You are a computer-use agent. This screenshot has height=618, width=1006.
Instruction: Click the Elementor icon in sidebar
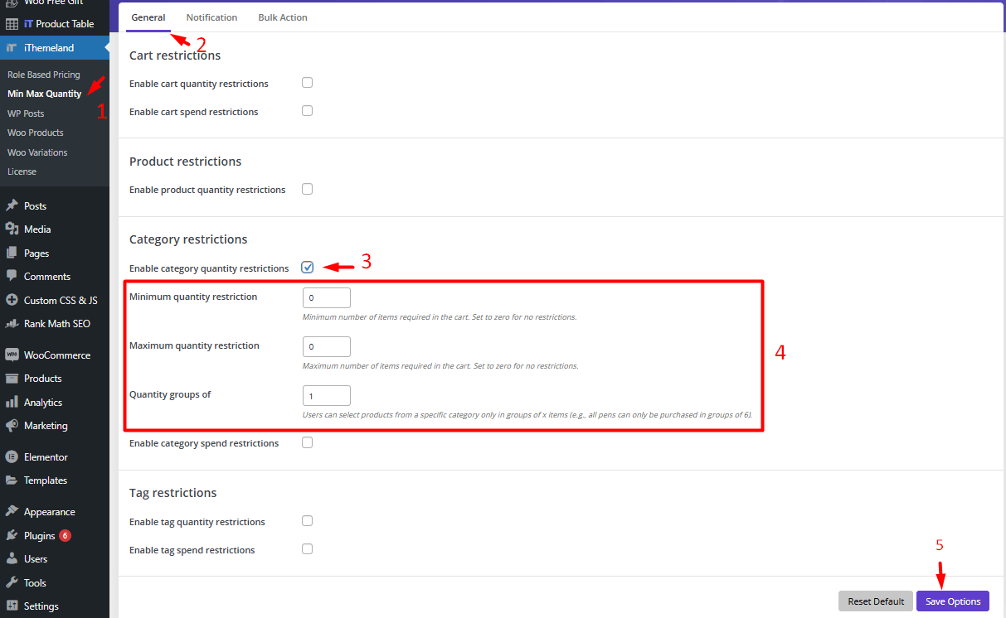12,457
